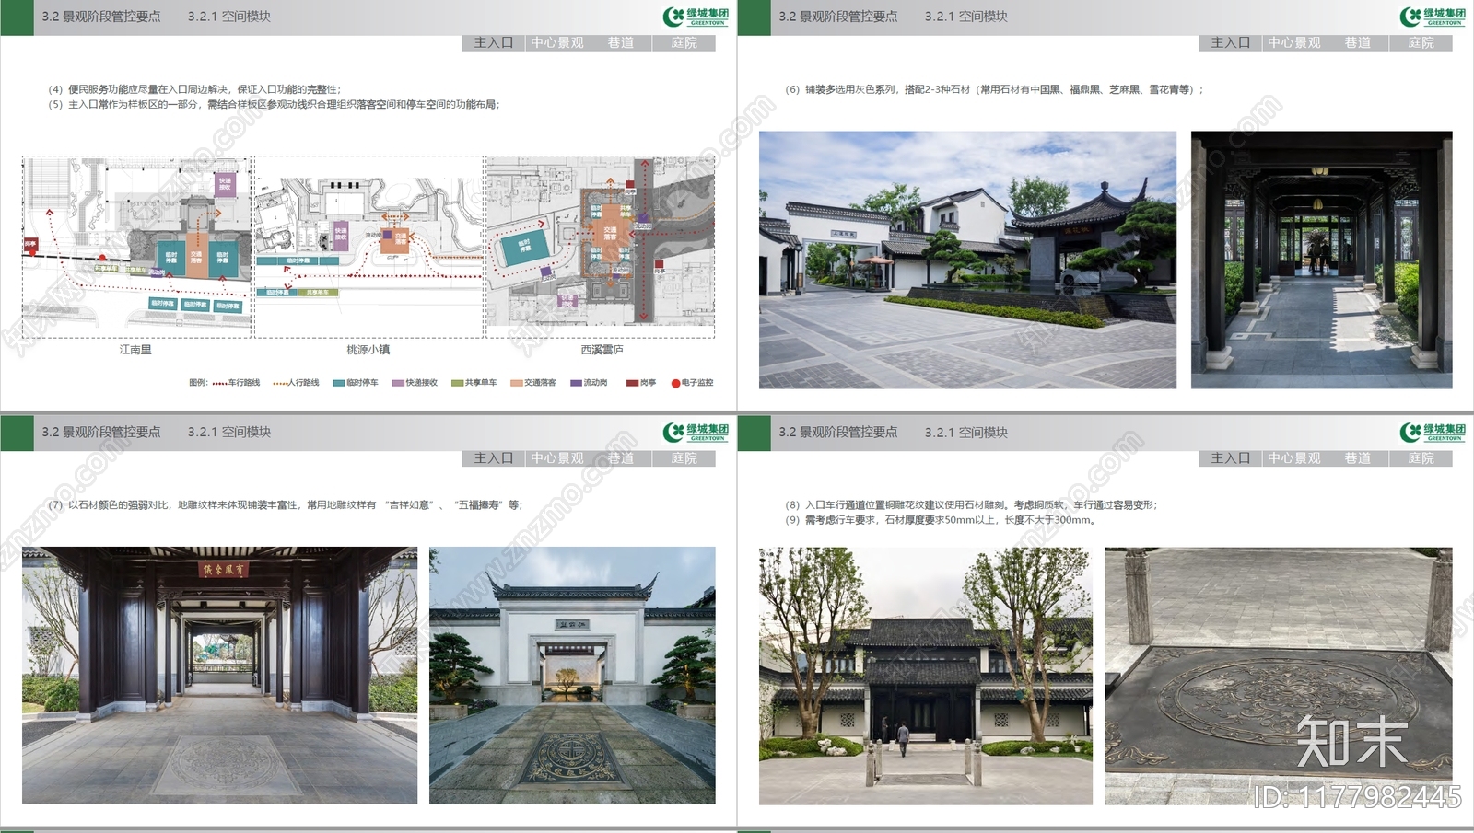Select 主入口 tab on the point (7) slide
1474x833 pixels.
point(493,458)
